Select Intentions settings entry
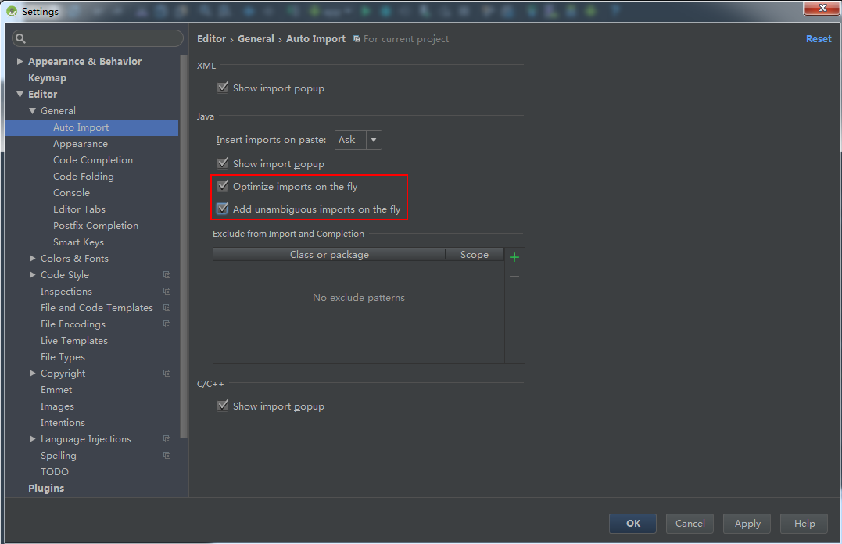Screen dimensions: 842x544 pos(63,423)
